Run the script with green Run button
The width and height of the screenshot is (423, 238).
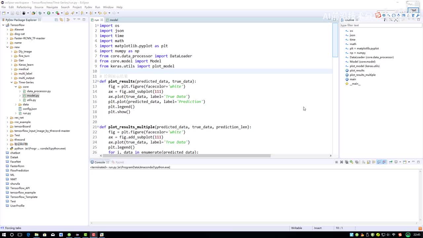[x=49, y=13]
